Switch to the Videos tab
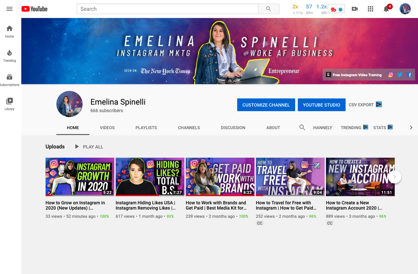Image resolution: width=418 pixels, height=274 pixels. [107, 128]
